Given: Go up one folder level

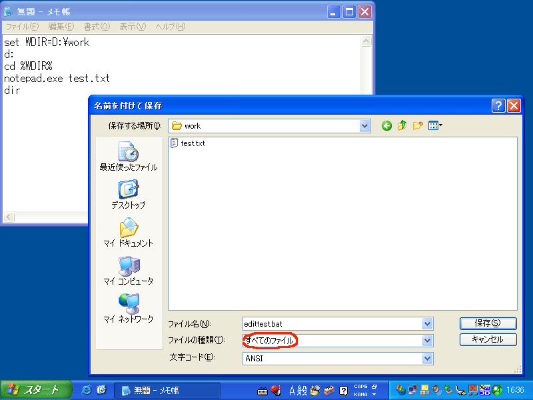Looking at the screenshot, I should tap(402, 125).
